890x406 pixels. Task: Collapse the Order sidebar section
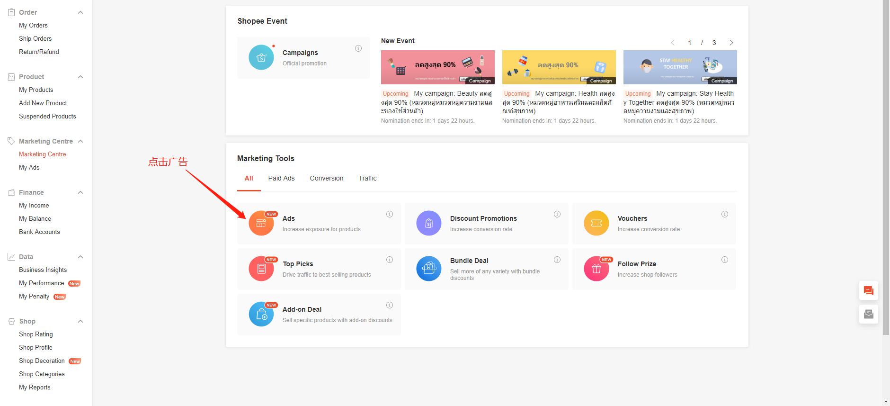[80, 12]
